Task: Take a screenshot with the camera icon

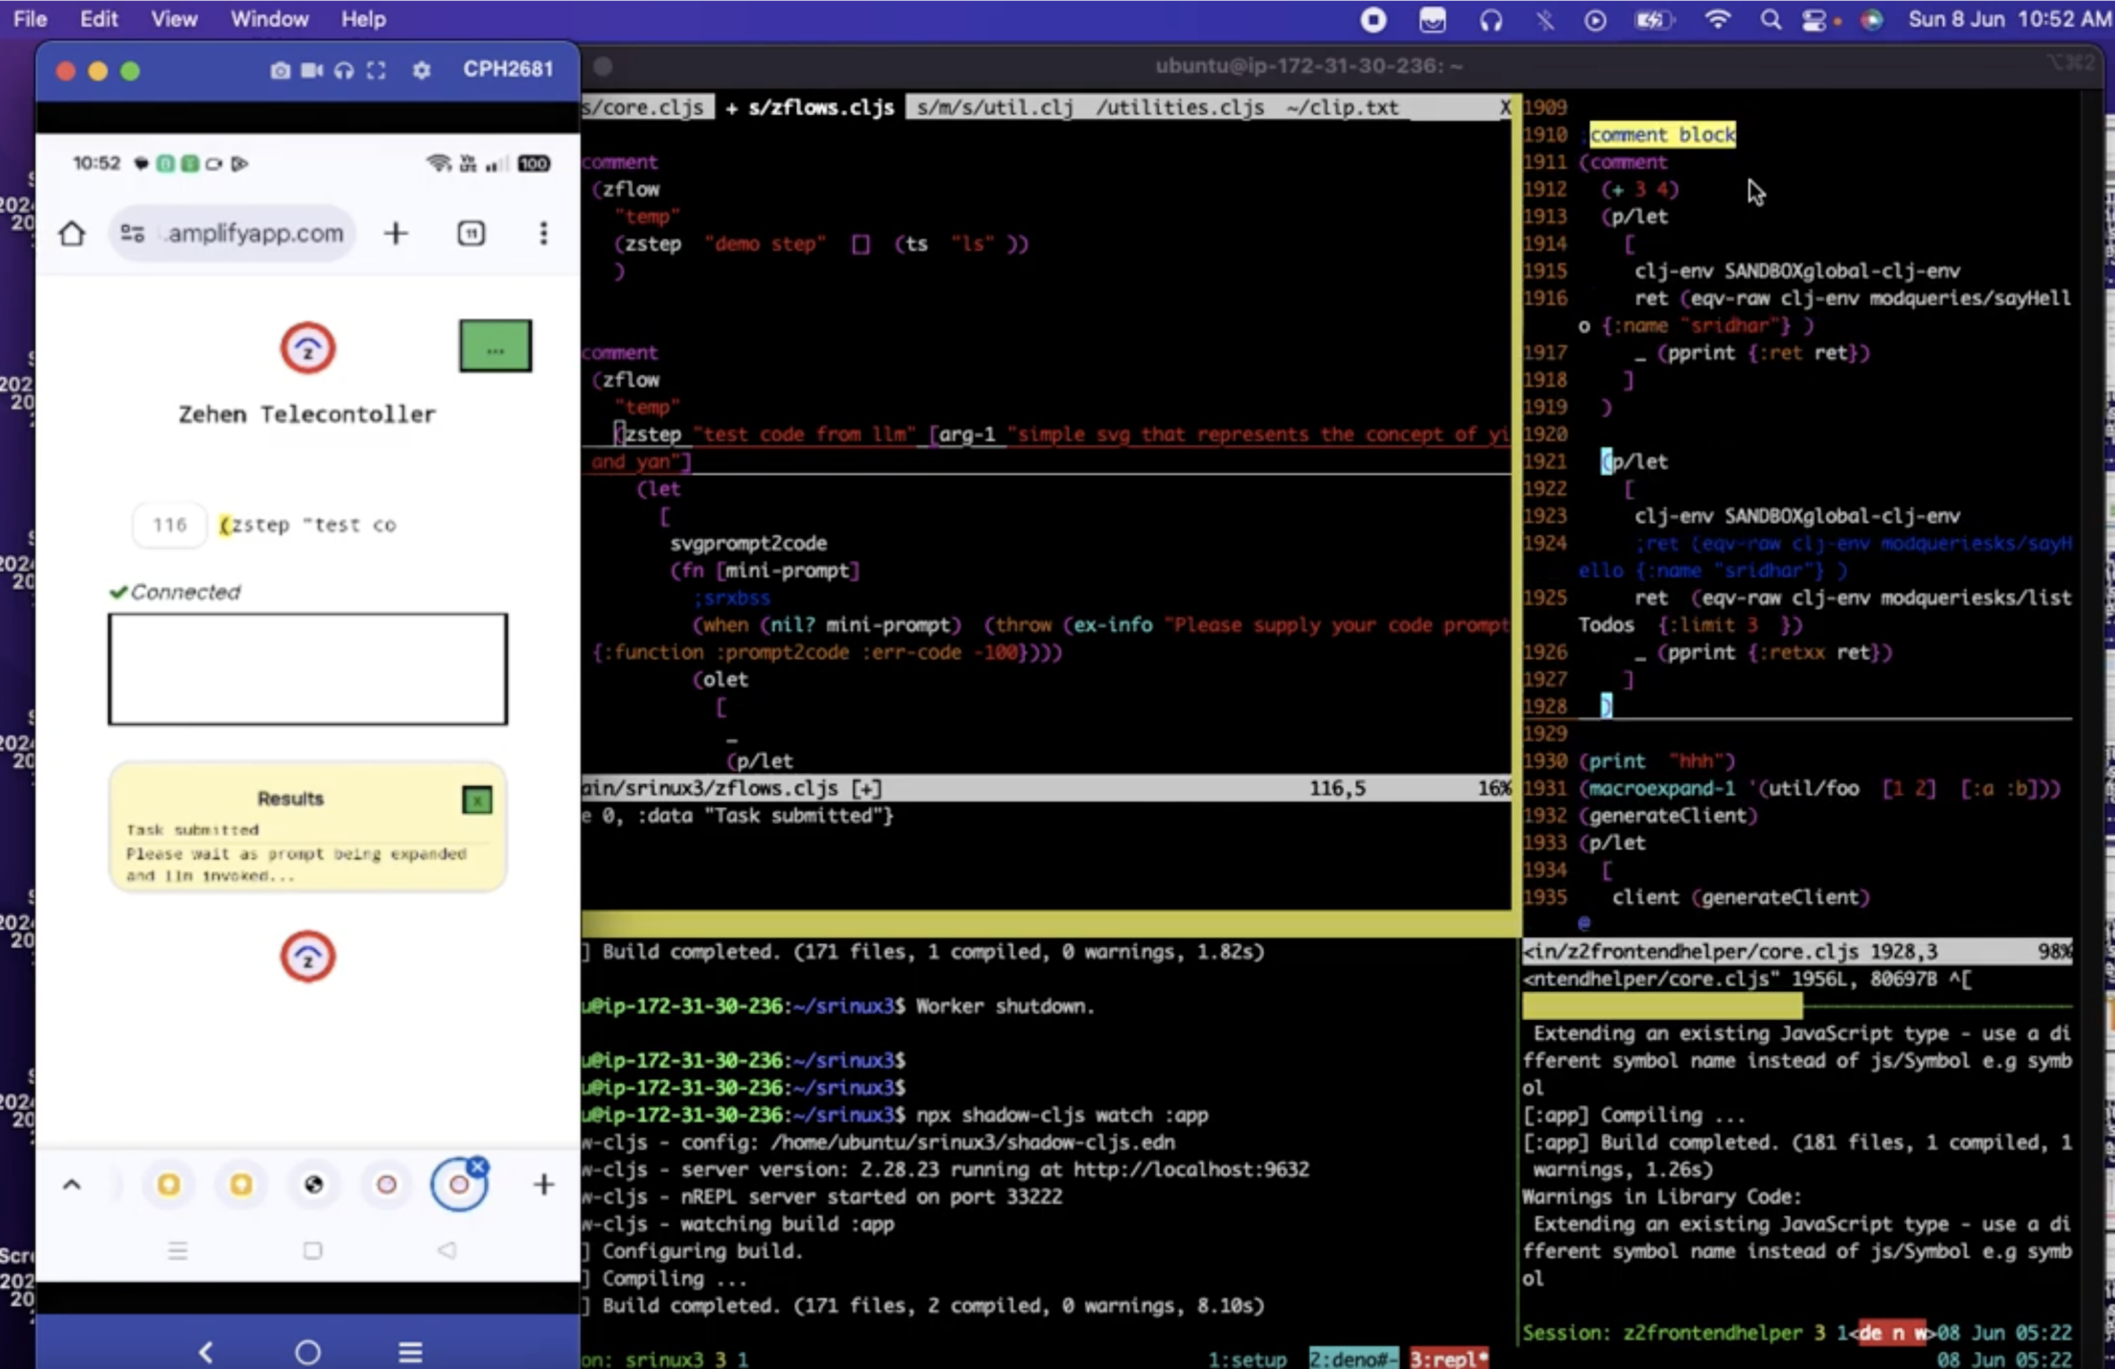Action: click(x=280, y=70)
